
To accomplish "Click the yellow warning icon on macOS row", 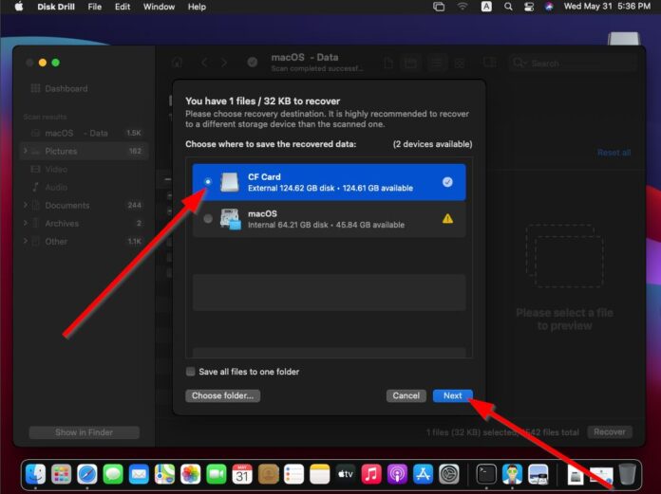I will (x=447, y=218).
